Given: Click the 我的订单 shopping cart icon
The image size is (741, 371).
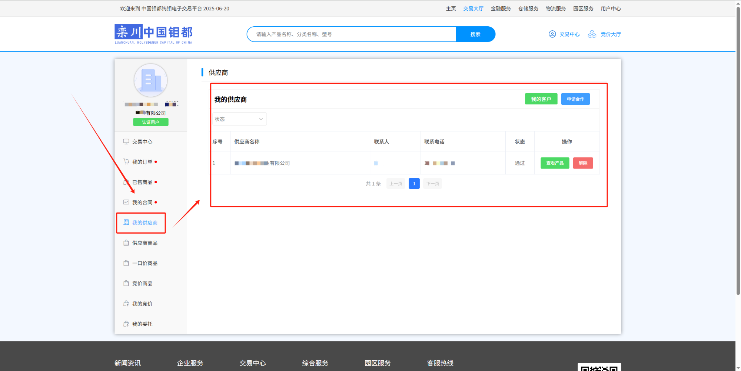Looking at the screenshot, I should tap(126, 161).
